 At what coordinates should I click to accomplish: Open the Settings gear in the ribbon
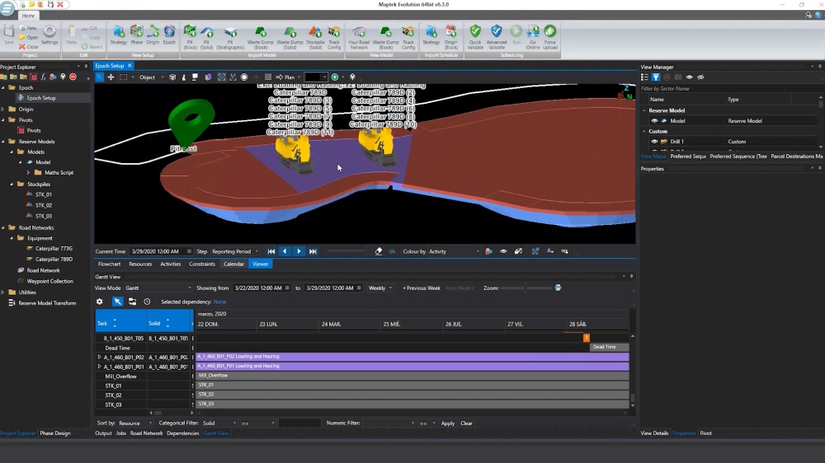(49, 35)
